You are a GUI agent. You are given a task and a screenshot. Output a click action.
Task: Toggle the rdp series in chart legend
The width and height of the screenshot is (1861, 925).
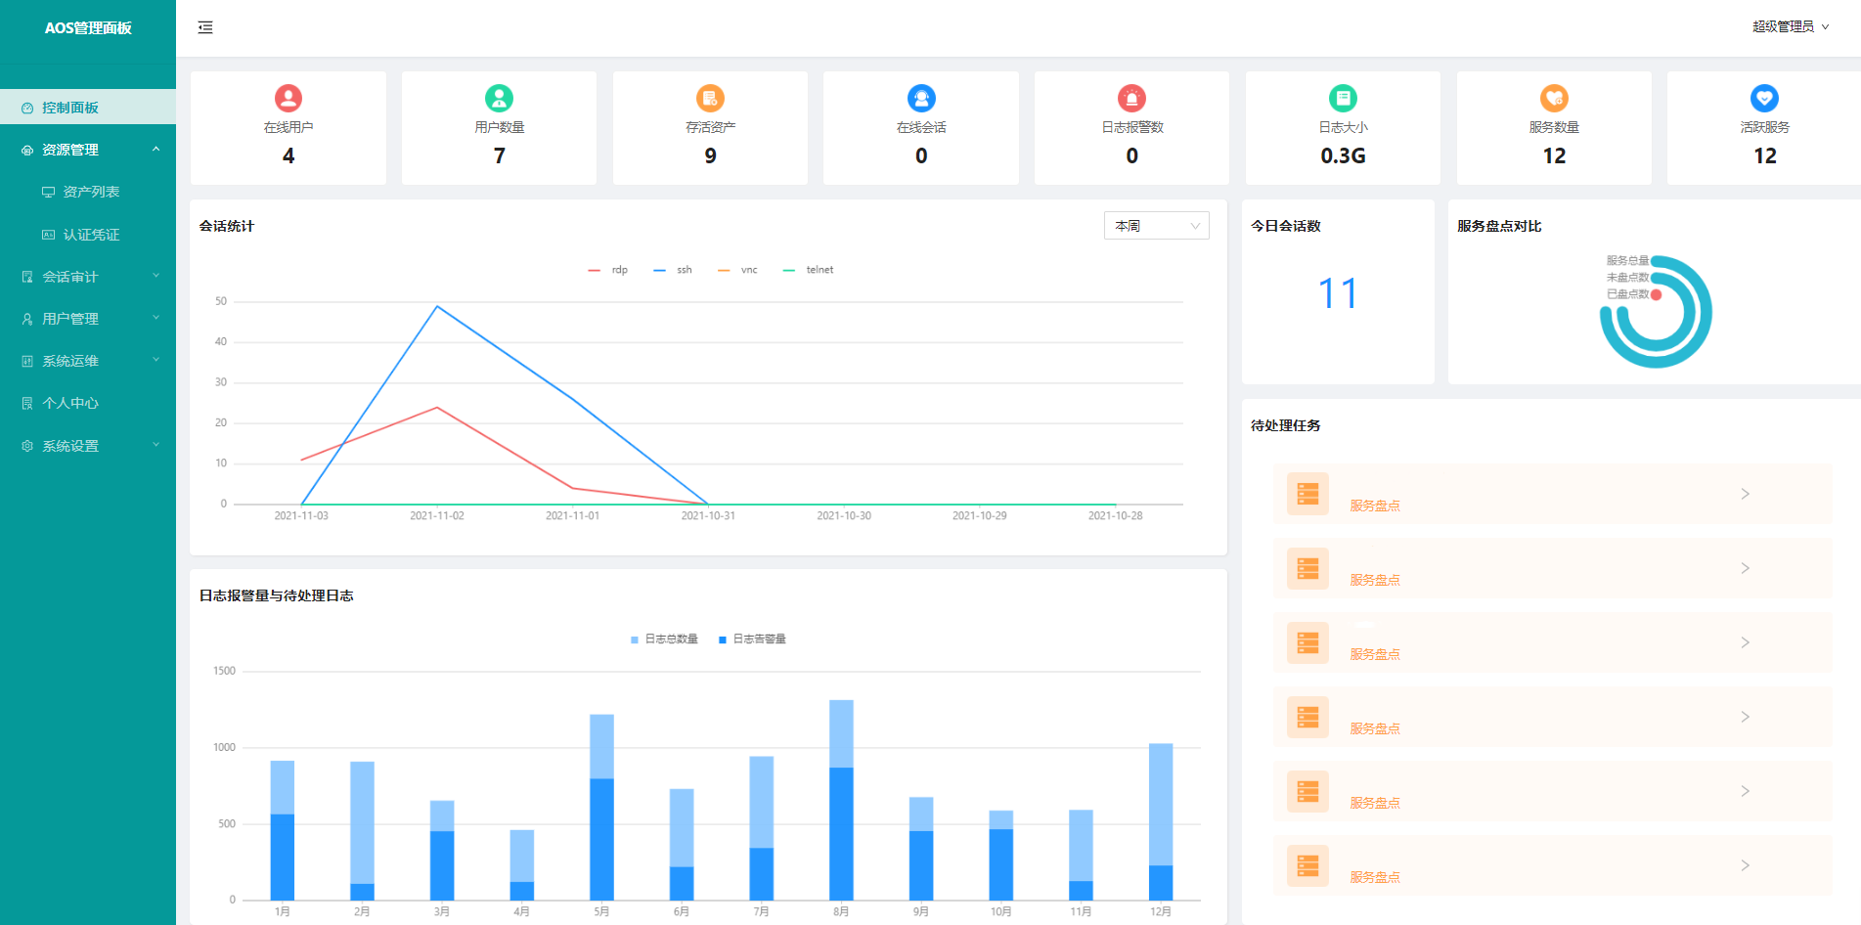(608, 270)
